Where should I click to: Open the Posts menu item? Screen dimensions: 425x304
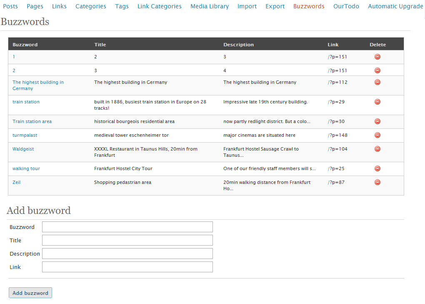pyautogui.click(x=10, y=6)
